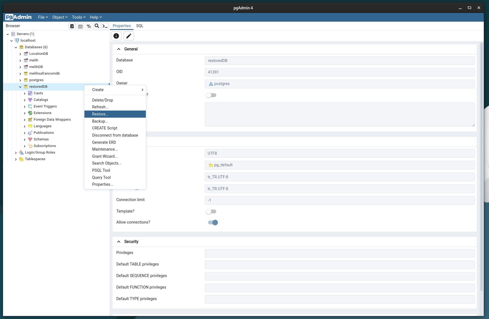
Task: Select Generate ERD menu entry
Action: click(x=115, y=142)
